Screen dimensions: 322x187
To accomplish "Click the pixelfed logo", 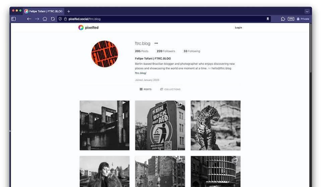I will pyautogui.click(x=88, y=28).
